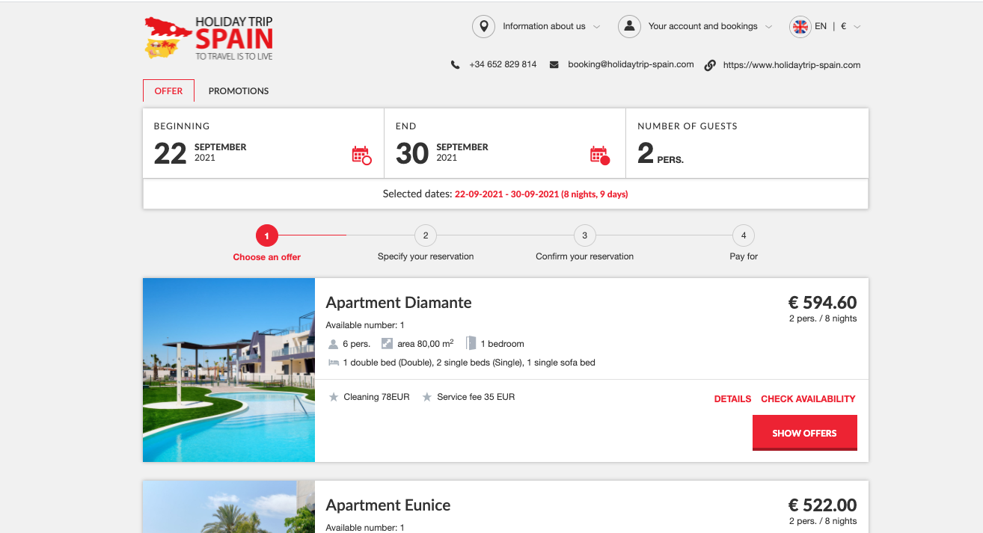Click the UK flag language icon
This screenshot has height=533, width=983.
[800, 27]
